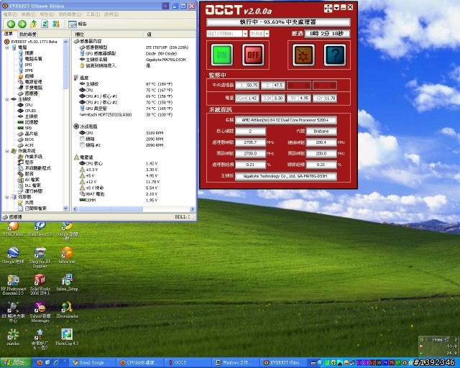Open OCCT test duration dropdown arrow
Image resolution: width=460 pixels, height=368 pixels.
click(245, 34)
